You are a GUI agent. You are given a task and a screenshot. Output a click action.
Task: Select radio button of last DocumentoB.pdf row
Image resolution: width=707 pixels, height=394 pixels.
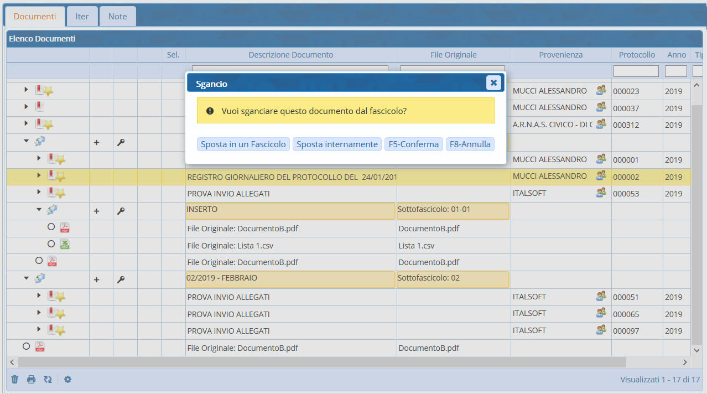point(26,346)
